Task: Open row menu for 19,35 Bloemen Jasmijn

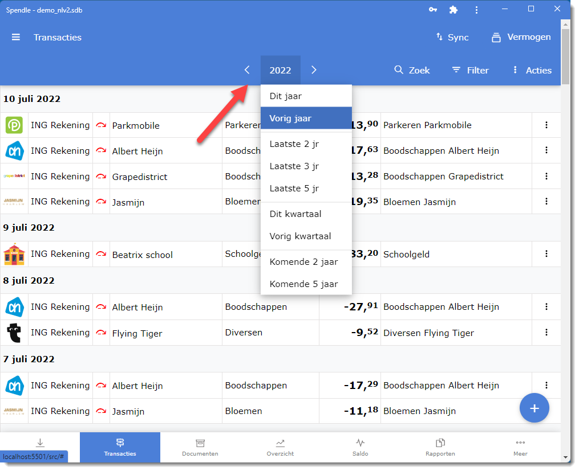Action: tap(546, 201)
